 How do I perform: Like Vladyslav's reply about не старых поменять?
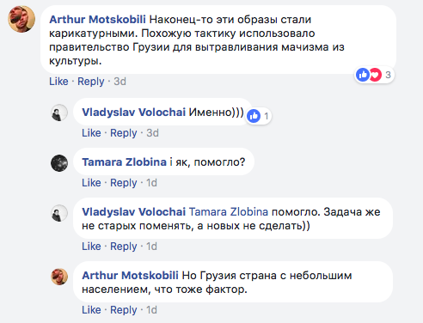tap(91, 247)
